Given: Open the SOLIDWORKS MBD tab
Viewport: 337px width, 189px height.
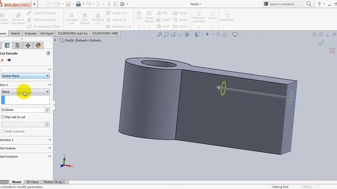Looking at the screenshot, I should pos(105,34).
